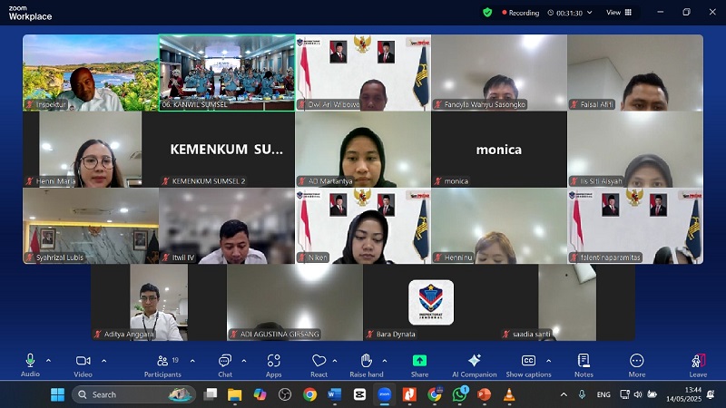Toggle Show captions
The height and width of the screenshot is (408, 726).
tap(528, 365)
